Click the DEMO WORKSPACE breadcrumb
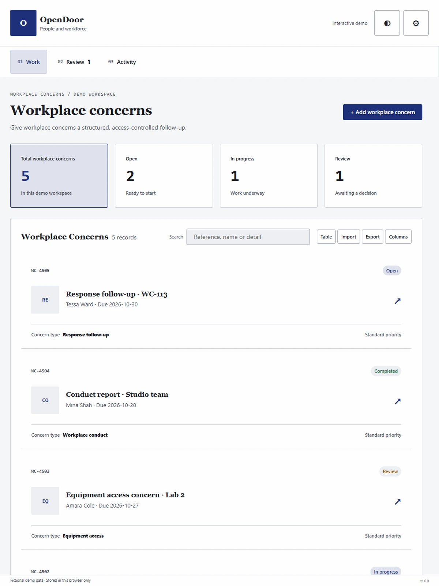This screenshot has width=439, height=586. click(94, 94)
